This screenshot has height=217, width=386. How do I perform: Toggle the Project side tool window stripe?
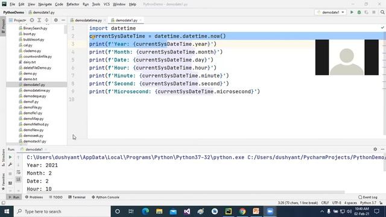tap(3, 26)
